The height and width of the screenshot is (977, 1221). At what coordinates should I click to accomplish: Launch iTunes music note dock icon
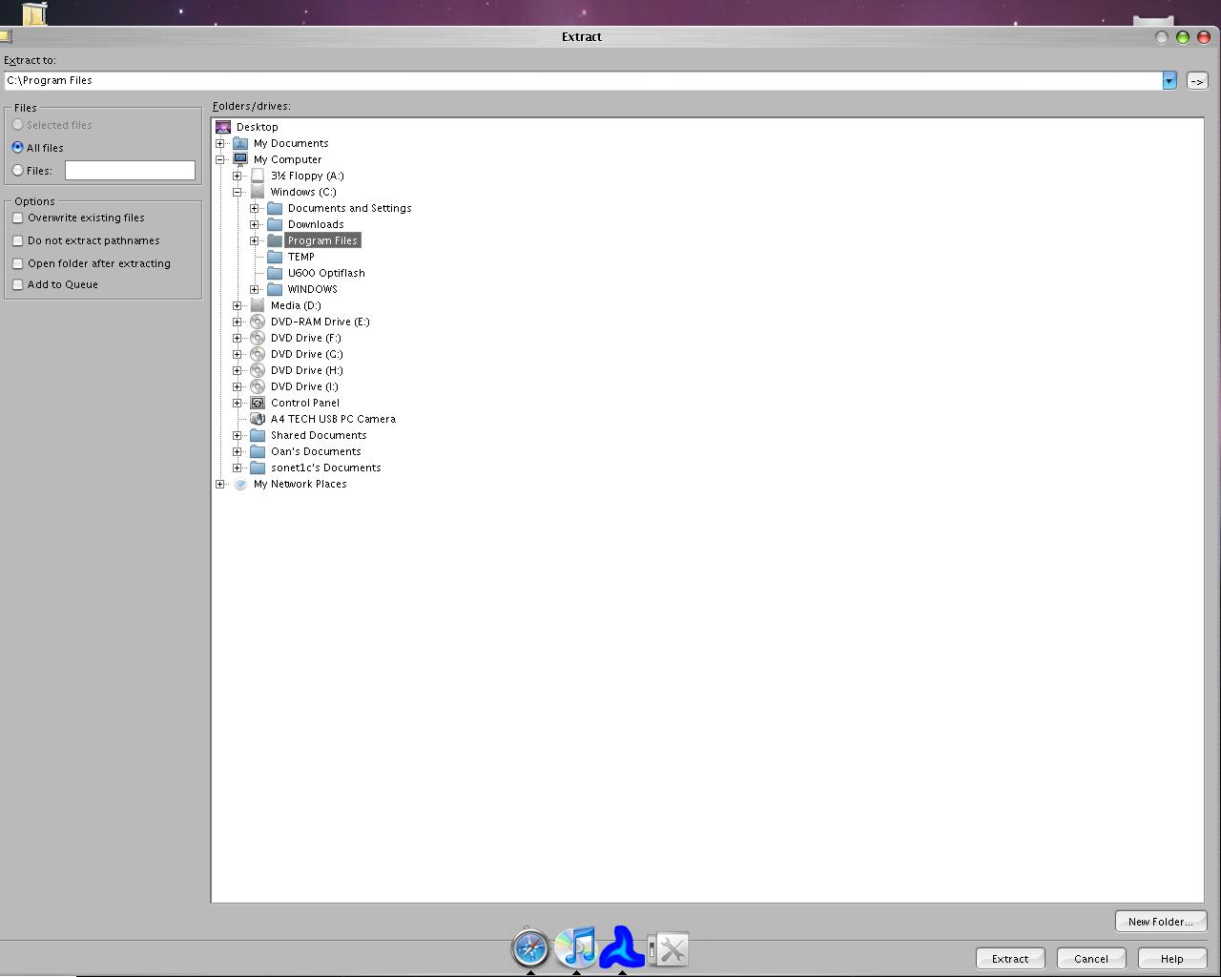[x=575, y=947]
